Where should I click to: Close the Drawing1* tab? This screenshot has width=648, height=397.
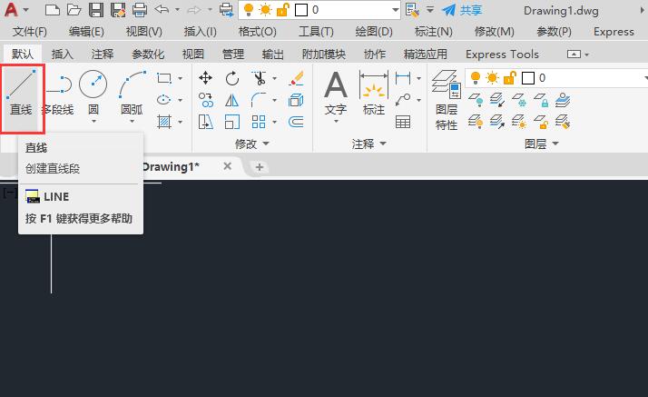tap(227, 166)
